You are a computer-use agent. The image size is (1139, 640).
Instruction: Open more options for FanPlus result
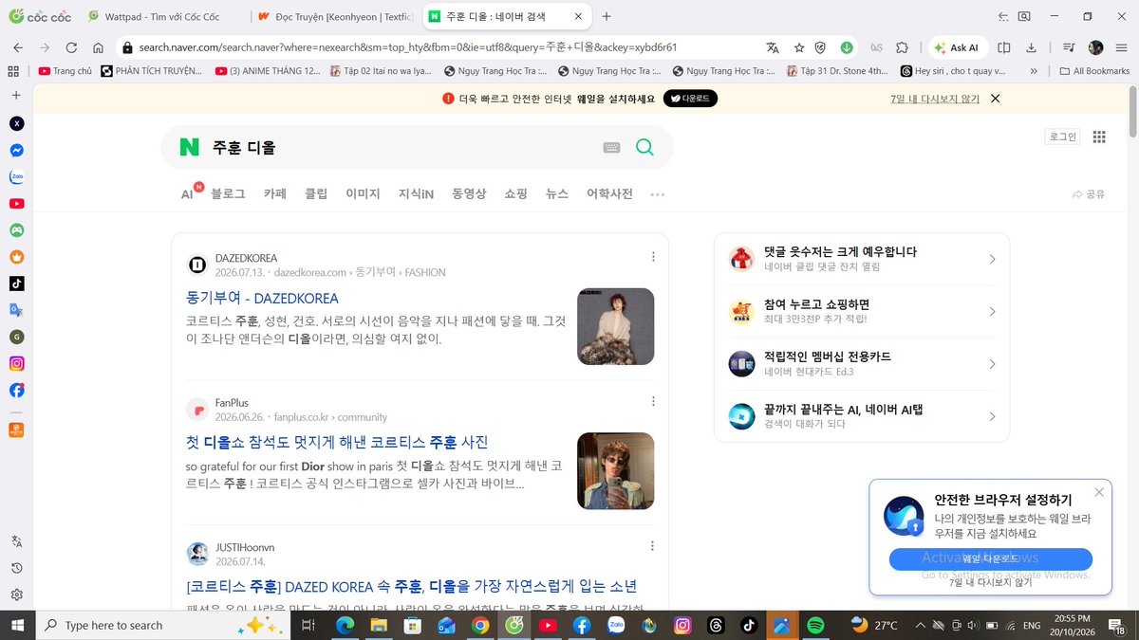[x=653, y=402]
